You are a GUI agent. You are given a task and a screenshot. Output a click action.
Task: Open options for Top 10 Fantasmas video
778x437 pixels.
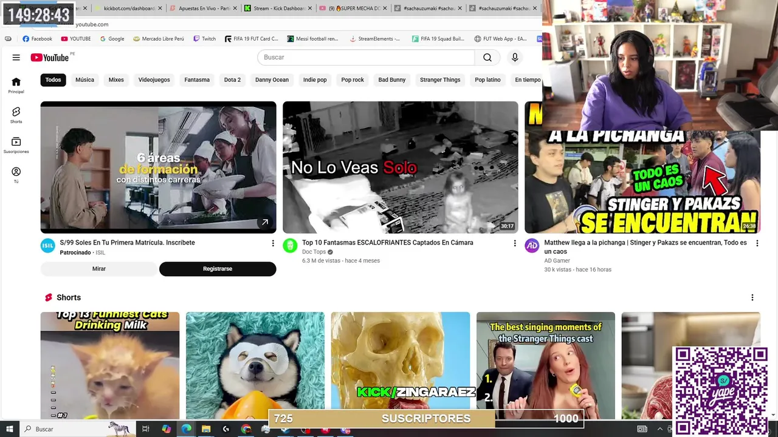pyautogui.click(x=515, y=243)
